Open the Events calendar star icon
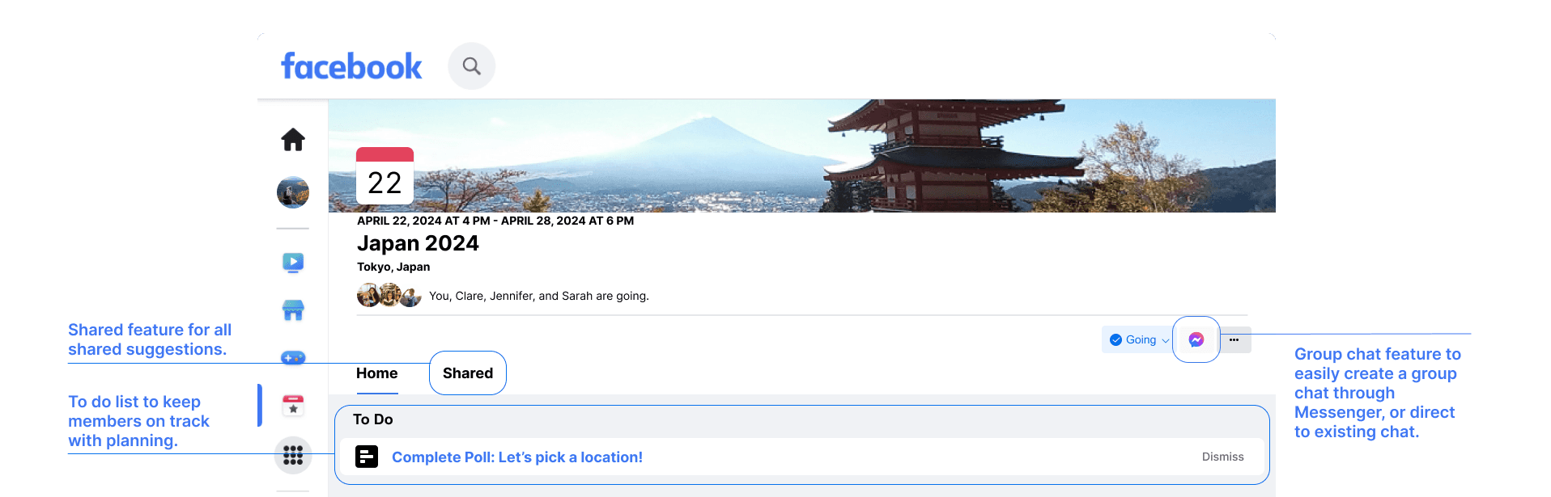 [293, 406]
